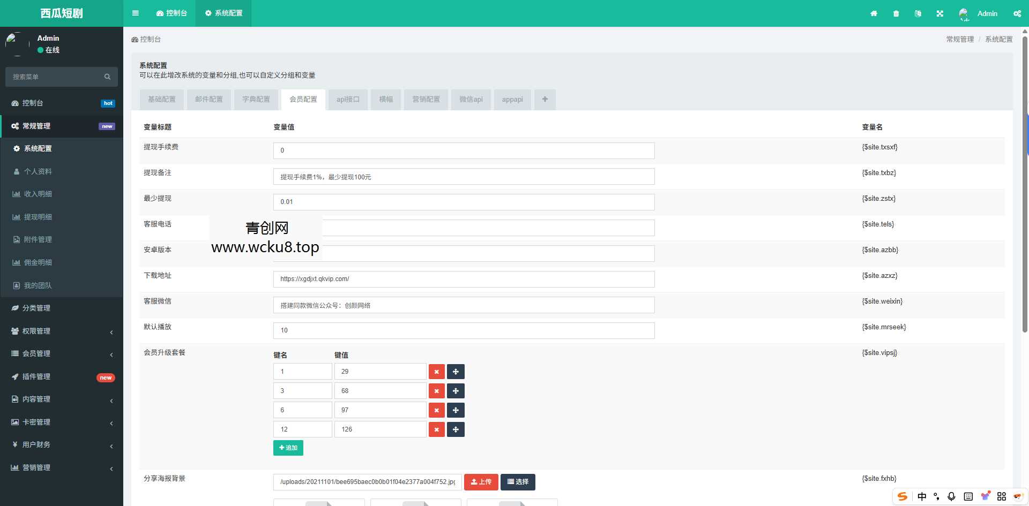Click the green 追加 button

click(x=288, y=448)
